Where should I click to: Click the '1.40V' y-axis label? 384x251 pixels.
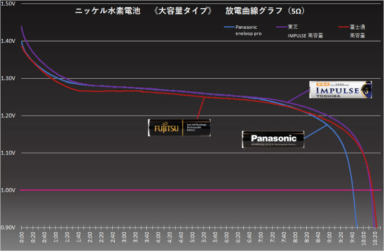pyautogui.click(x=8, y=41)
